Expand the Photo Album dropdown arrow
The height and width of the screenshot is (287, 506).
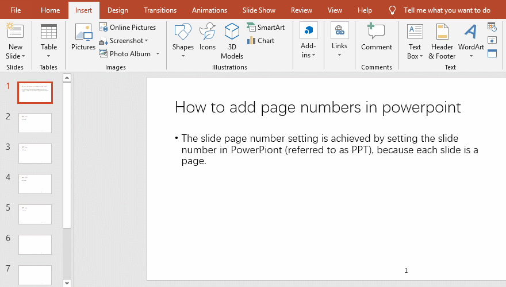158,54
